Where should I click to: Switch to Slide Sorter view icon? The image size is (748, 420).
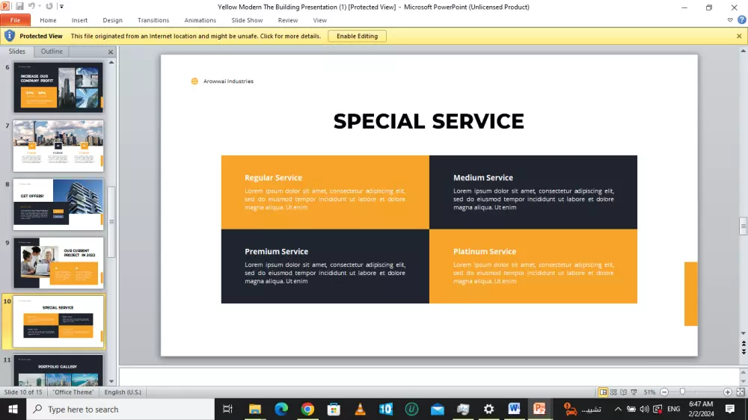pos(613,392)
